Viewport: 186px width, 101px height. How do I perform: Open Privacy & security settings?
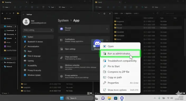[38, 70]
